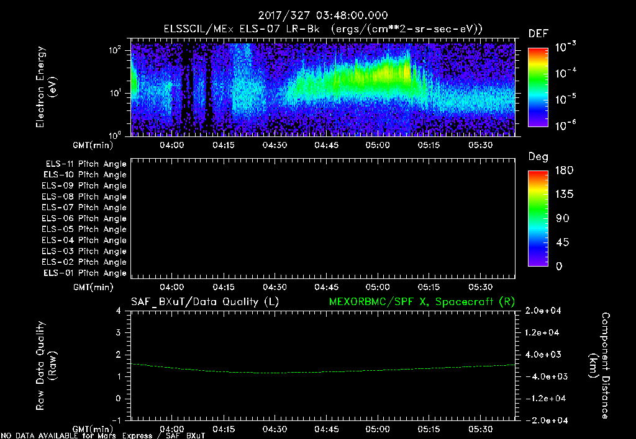
Task: Click the 10^-3 DEF scale value
Action: [565, 47]
